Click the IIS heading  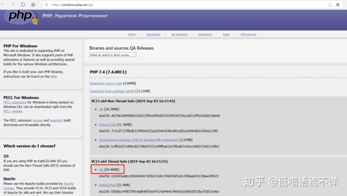point(6,156)
